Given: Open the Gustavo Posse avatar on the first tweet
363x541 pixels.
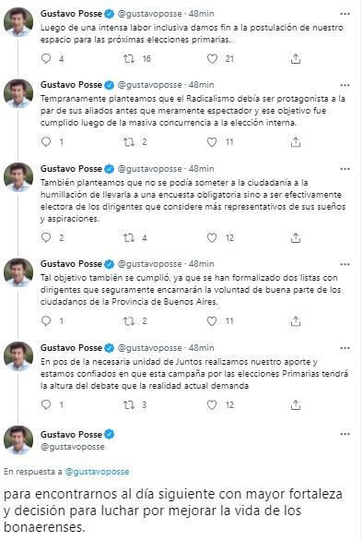Looking at the screenshot, I should 18,22.
